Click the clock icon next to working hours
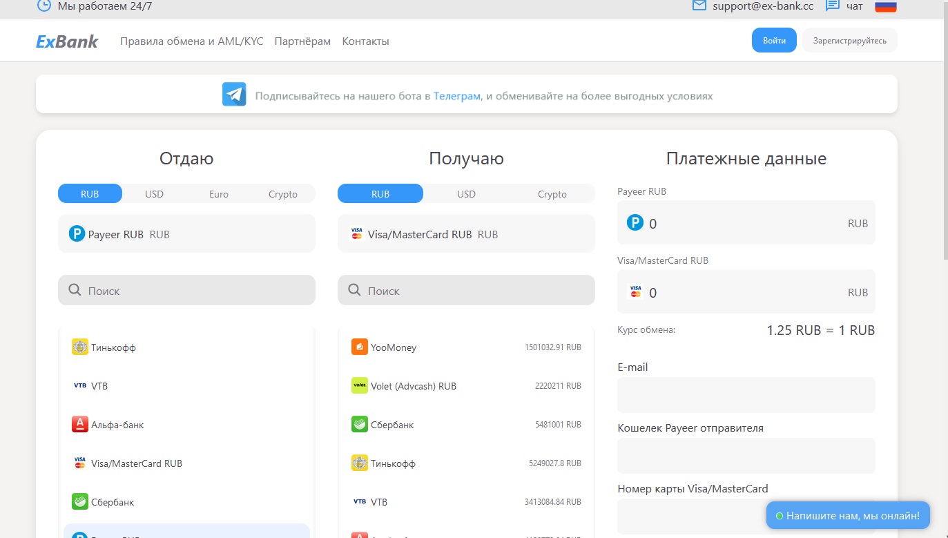 coord(43,6)
